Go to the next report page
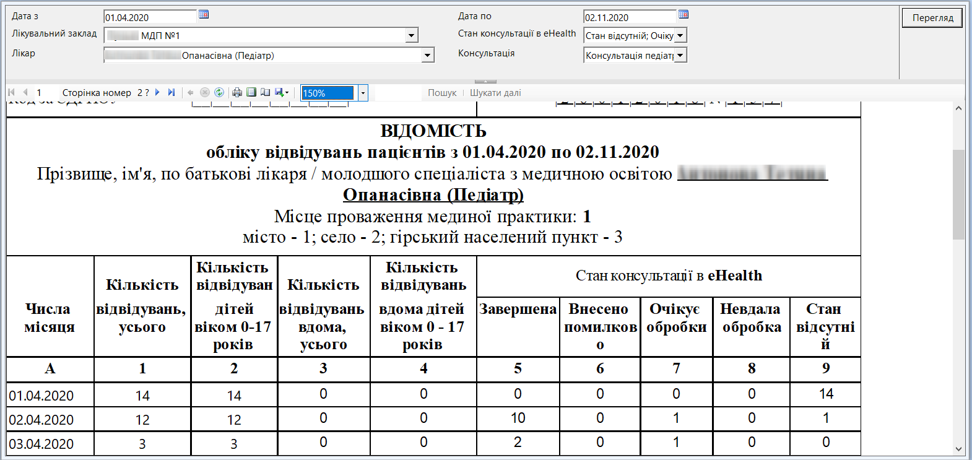 [x=158, y=92]
